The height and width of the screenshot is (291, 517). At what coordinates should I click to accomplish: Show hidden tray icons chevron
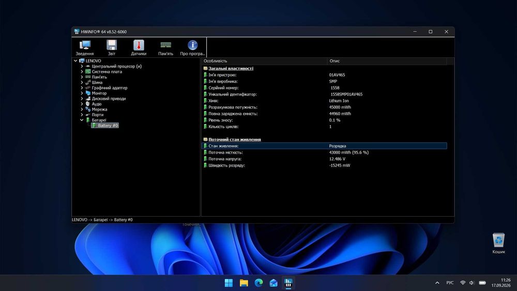(x=437, y=283)
